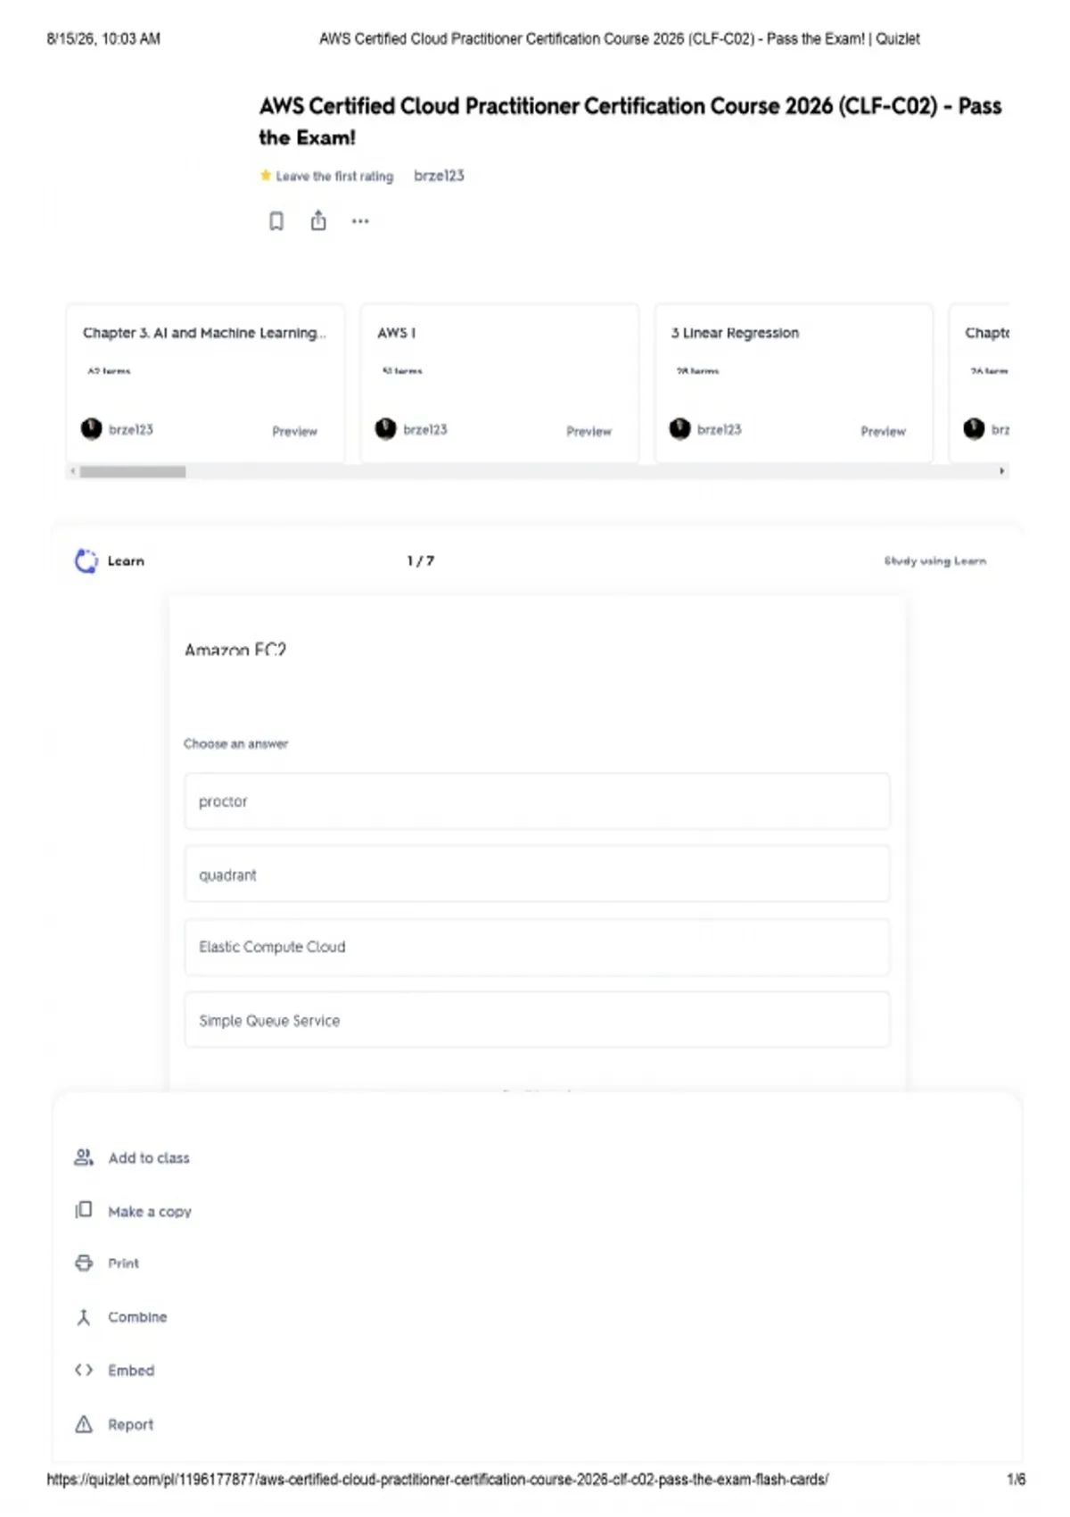Select the 'quadrant' answer choice
This screenshot has width=1070, height=1517.
click(x=537, y=875)
